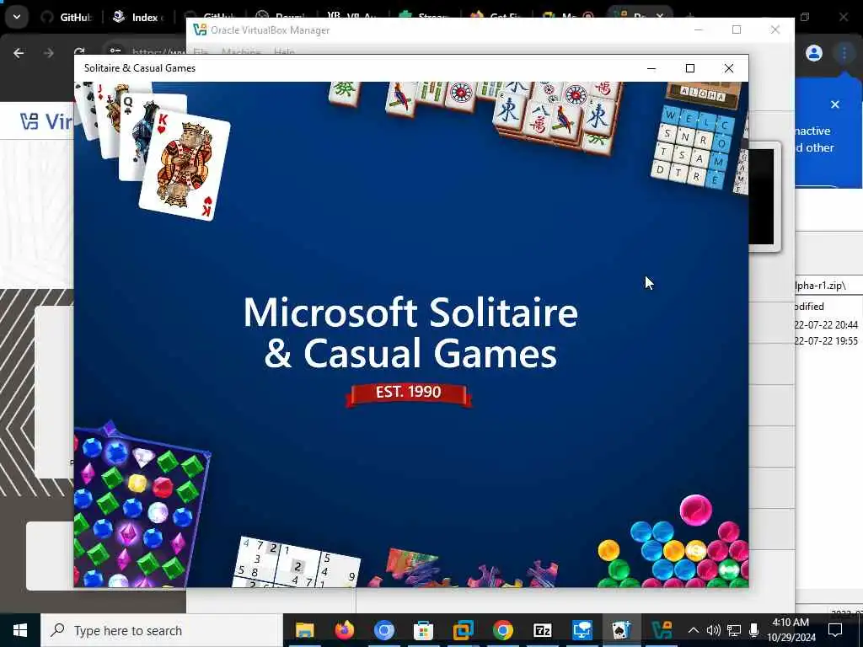
Task: Open the VMware boxes taskbar icon
Action: pos(463,630)
